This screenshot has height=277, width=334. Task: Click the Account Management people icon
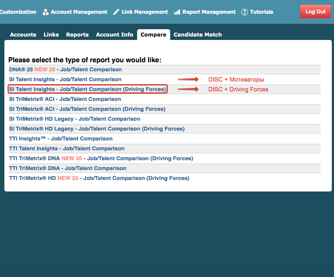pyautogui.click(x=46, y=12)
